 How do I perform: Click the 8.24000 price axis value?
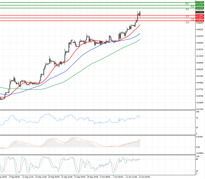(200, 102)
